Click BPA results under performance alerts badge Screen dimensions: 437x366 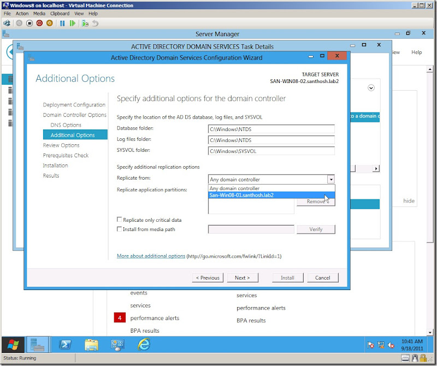pyautogui.click(x=145, y=330)
